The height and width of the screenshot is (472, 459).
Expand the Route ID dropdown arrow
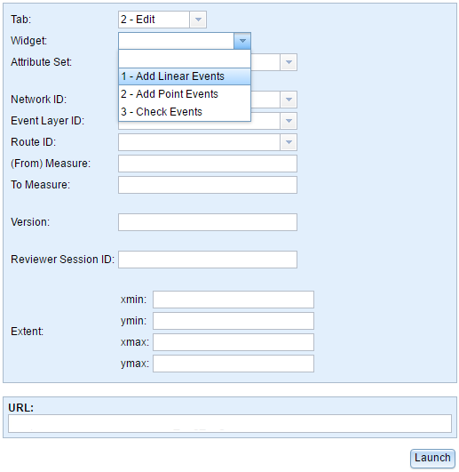coord(289,142)
